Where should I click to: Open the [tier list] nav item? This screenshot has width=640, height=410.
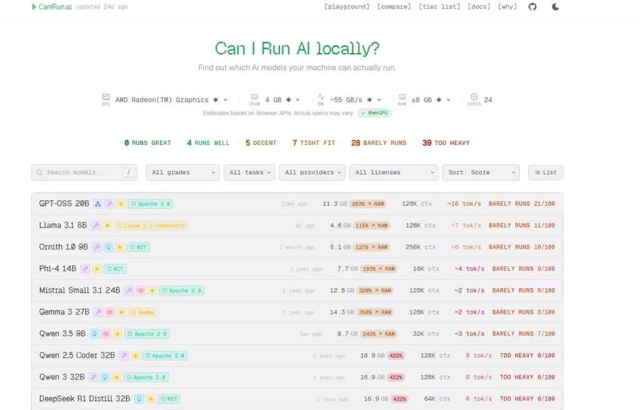click(x=439, y=6)
